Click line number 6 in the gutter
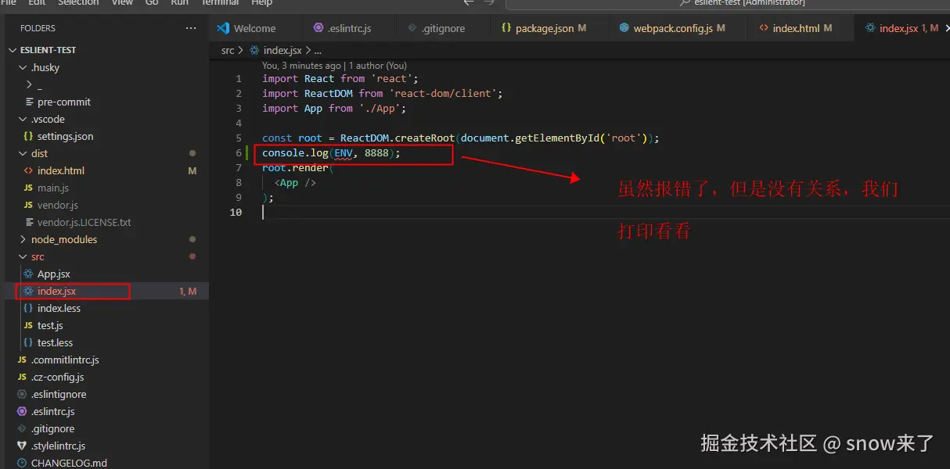This screenshot has height=469, width=950. [x=239, y=153]
